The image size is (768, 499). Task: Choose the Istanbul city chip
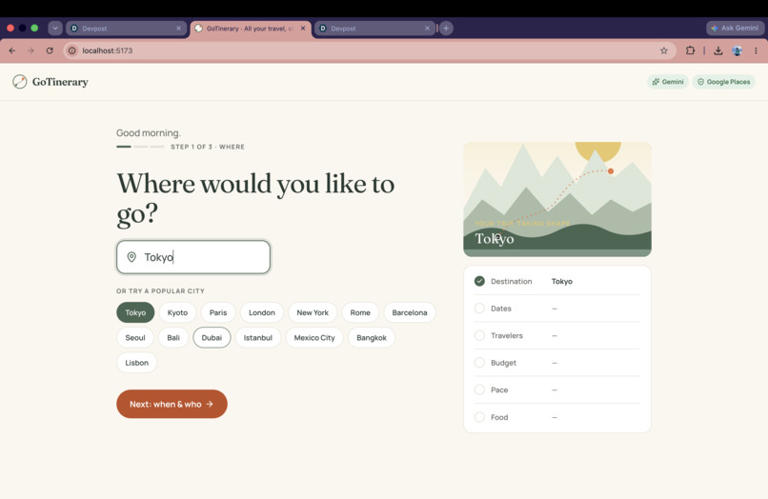click(x=257, y=337)
